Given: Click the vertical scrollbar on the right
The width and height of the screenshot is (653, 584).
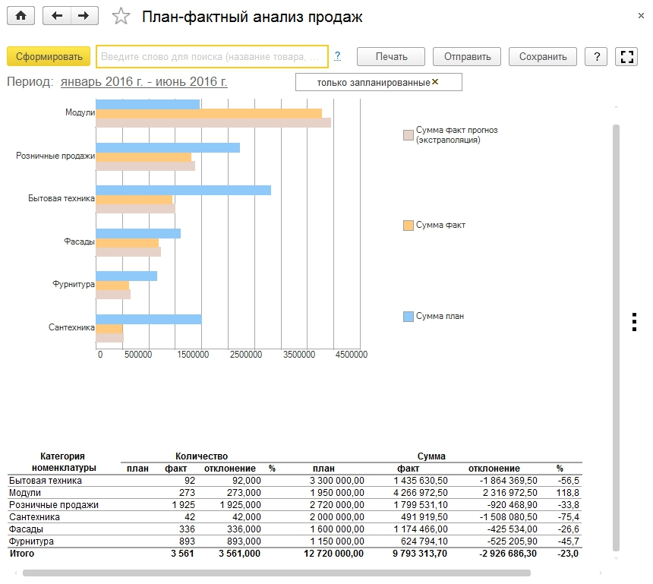Looking at the screenshot, I should point(617,334).
